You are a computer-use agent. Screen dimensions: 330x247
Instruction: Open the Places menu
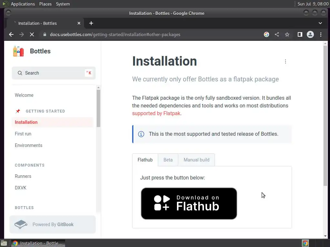tap(45, 4)
